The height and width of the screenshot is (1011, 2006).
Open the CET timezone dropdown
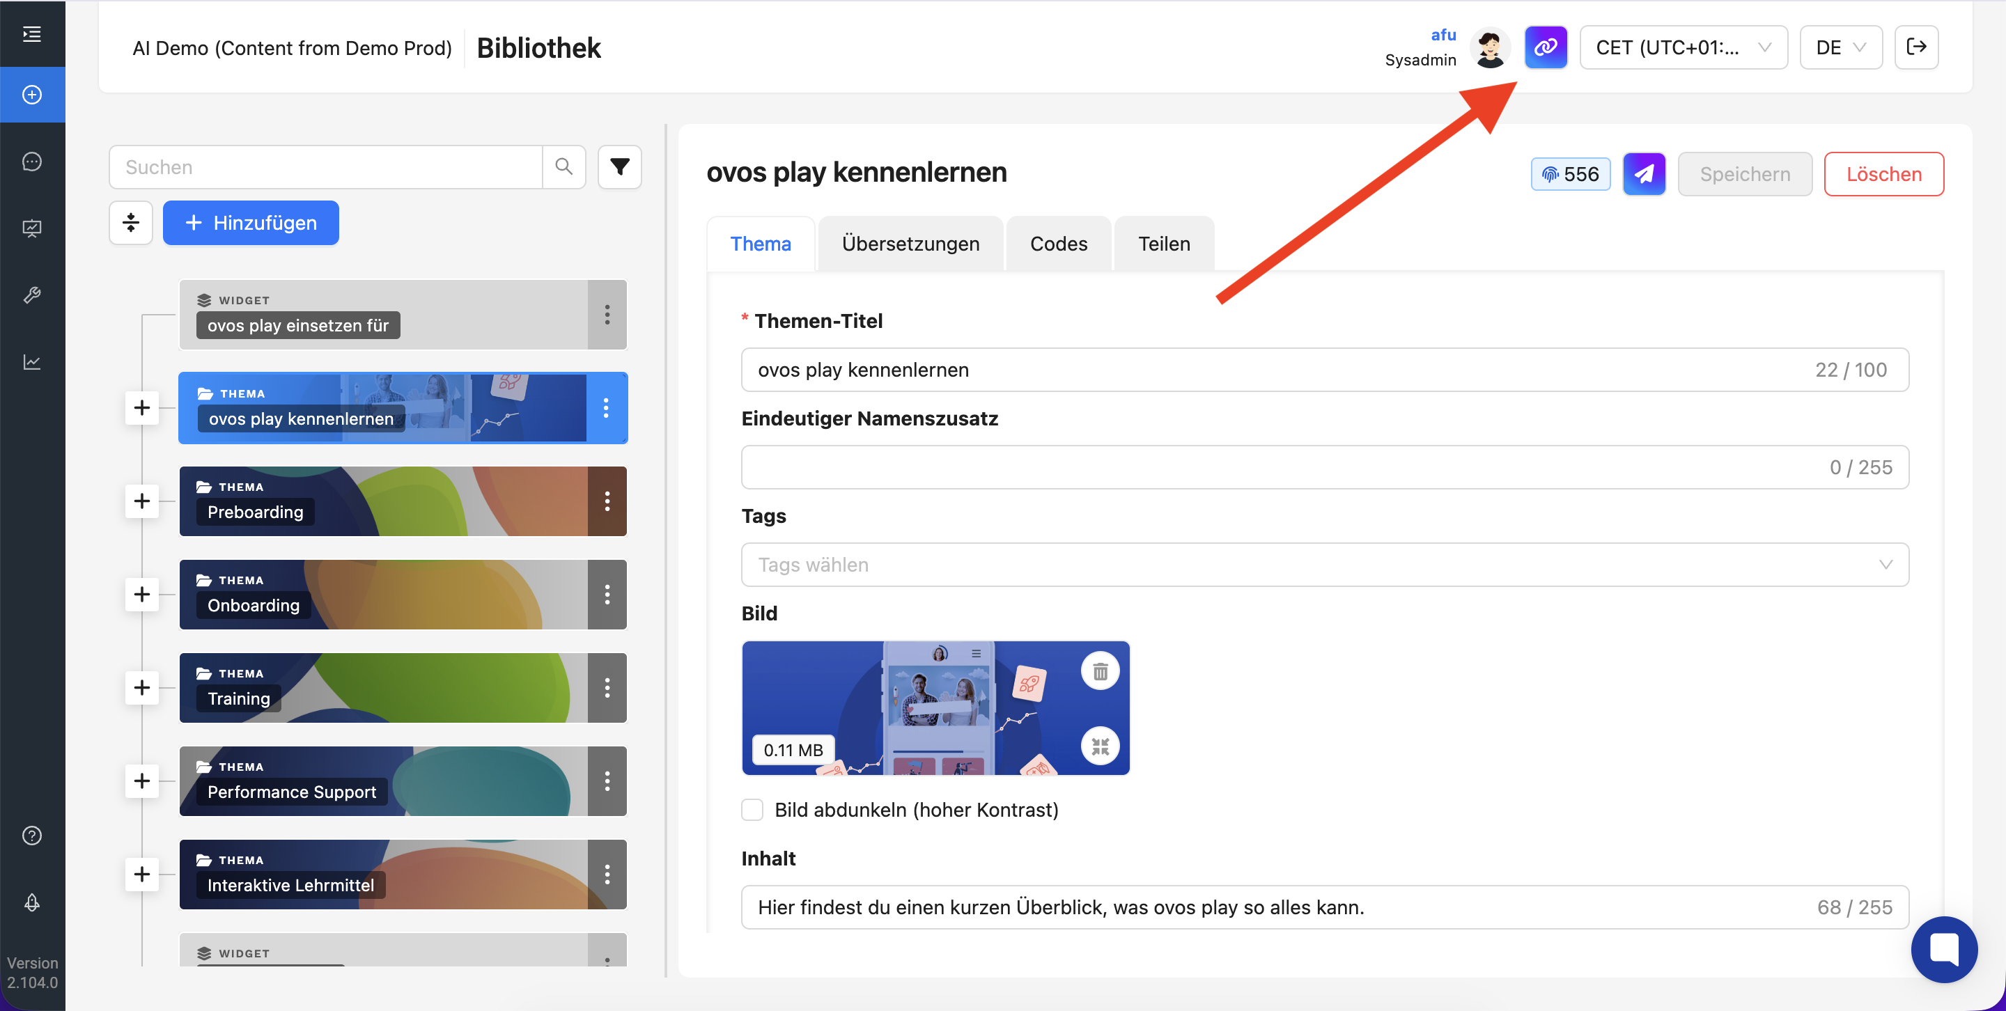(1683, 47)
